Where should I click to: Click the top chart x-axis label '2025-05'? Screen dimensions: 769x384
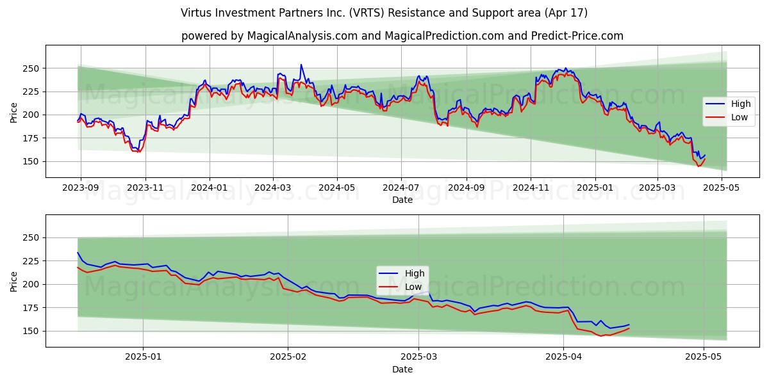coord(721,188)
